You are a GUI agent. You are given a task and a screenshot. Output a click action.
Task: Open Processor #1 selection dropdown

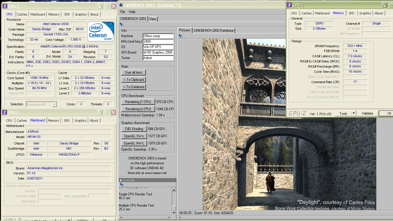pos(54,104)
